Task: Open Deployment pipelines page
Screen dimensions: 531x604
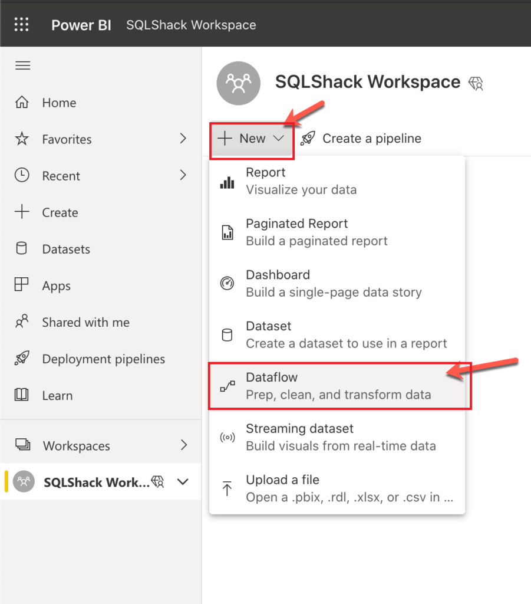Action: [100, 358]
